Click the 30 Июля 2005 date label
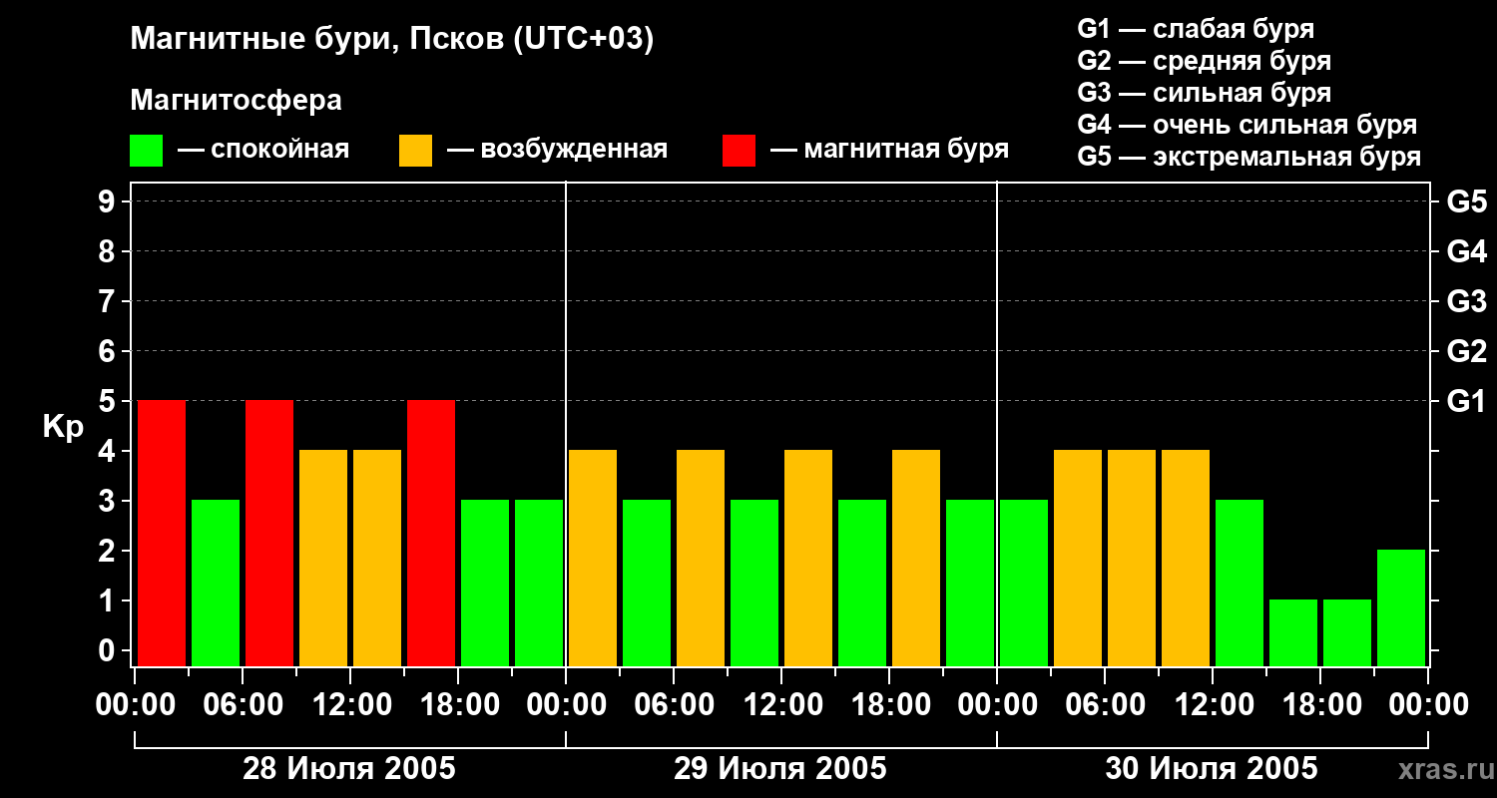Image resolution: width=1497 pixels, height=798 pixels. pos(1211,769)
